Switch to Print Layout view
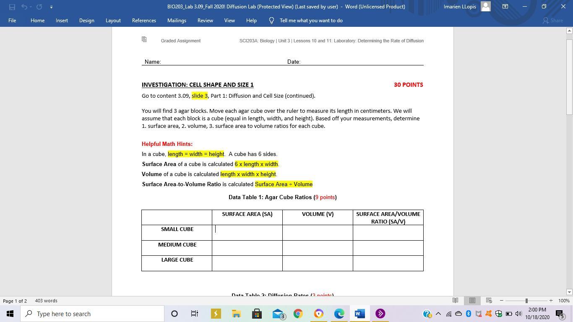The image size is (573, 322). point(472,301)
